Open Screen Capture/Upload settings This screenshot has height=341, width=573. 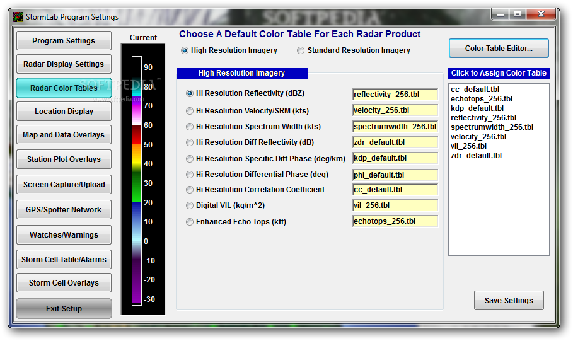pos(64,185)
